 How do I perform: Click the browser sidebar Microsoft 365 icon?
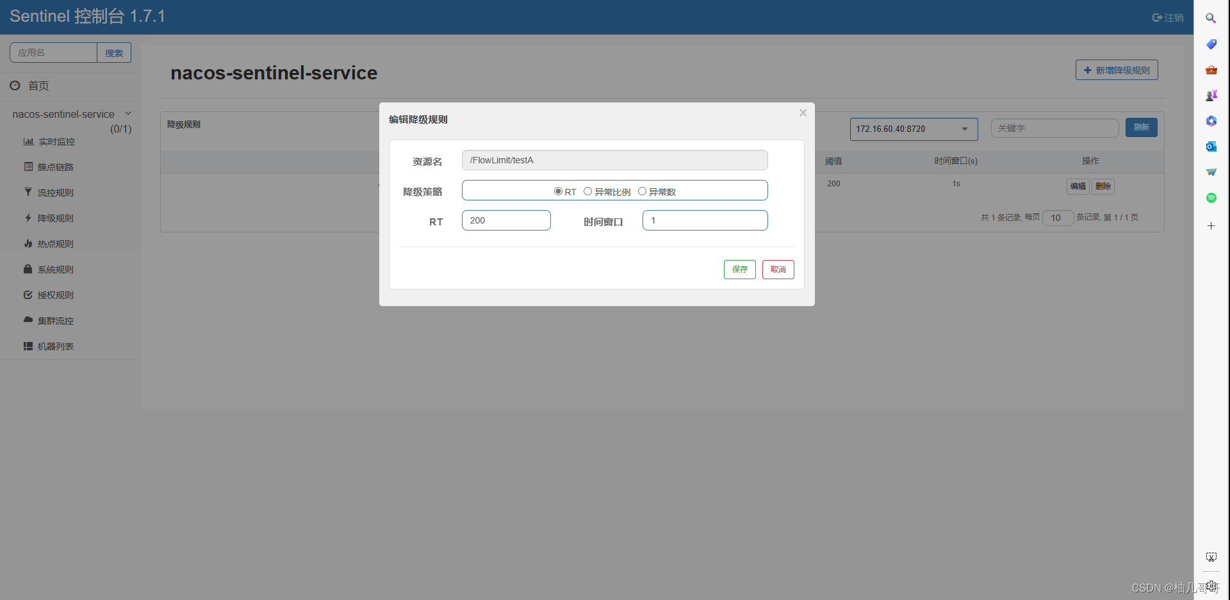(1211, 121)
